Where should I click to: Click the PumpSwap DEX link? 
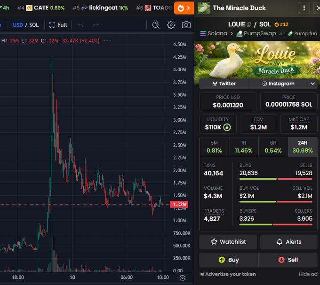[256, 33]
